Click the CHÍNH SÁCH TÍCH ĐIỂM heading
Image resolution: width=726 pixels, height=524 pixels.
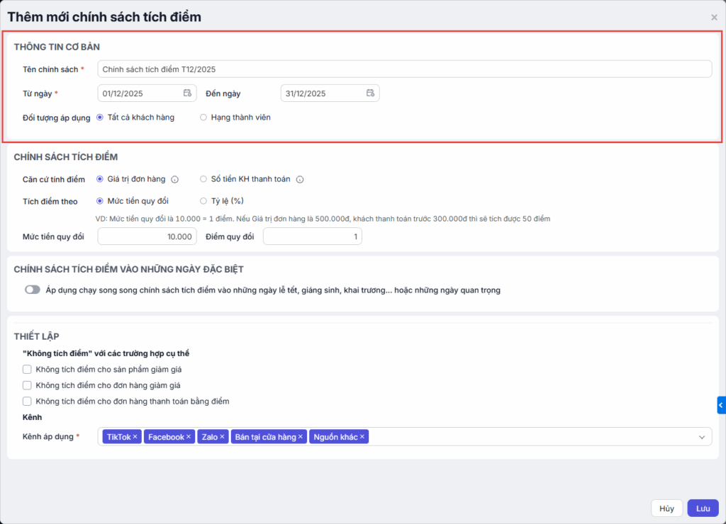click(66, 156)
